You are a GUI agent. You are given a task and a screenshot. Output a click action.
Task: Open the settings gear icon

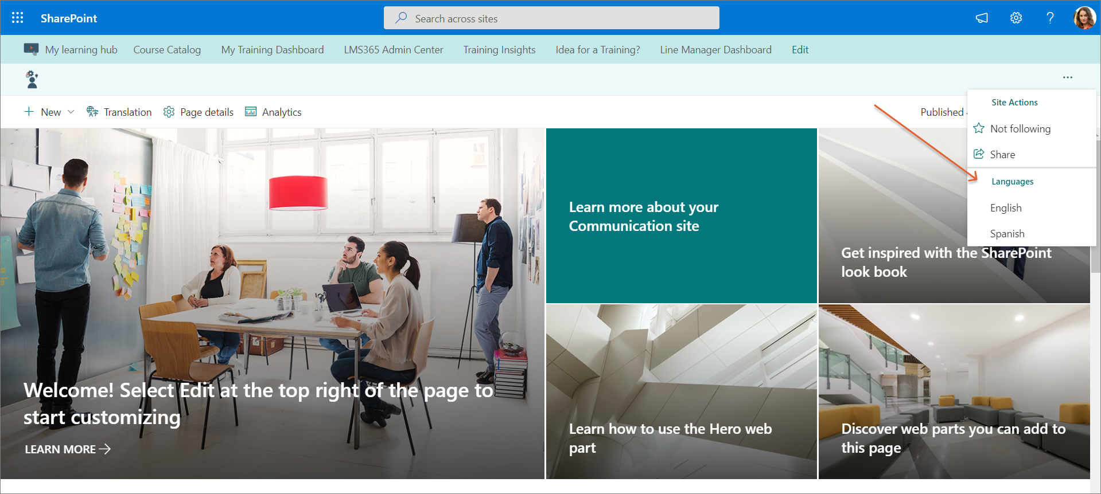[1016, 18]
